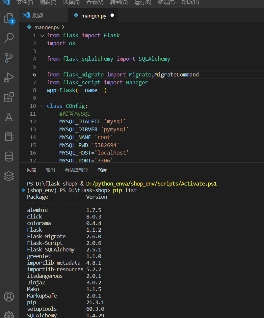
Task: Click the Python file icon in the breadcrumb
Action: pyautogui.click(x=29, y=27)
